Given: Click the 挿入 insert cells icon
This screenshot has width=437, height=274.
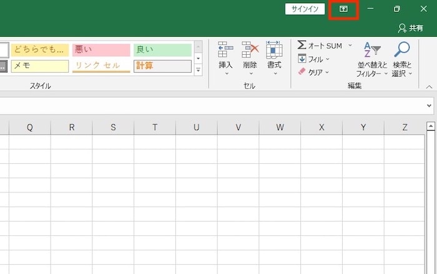Looking at the screenshot, I should tap(225, 49).
